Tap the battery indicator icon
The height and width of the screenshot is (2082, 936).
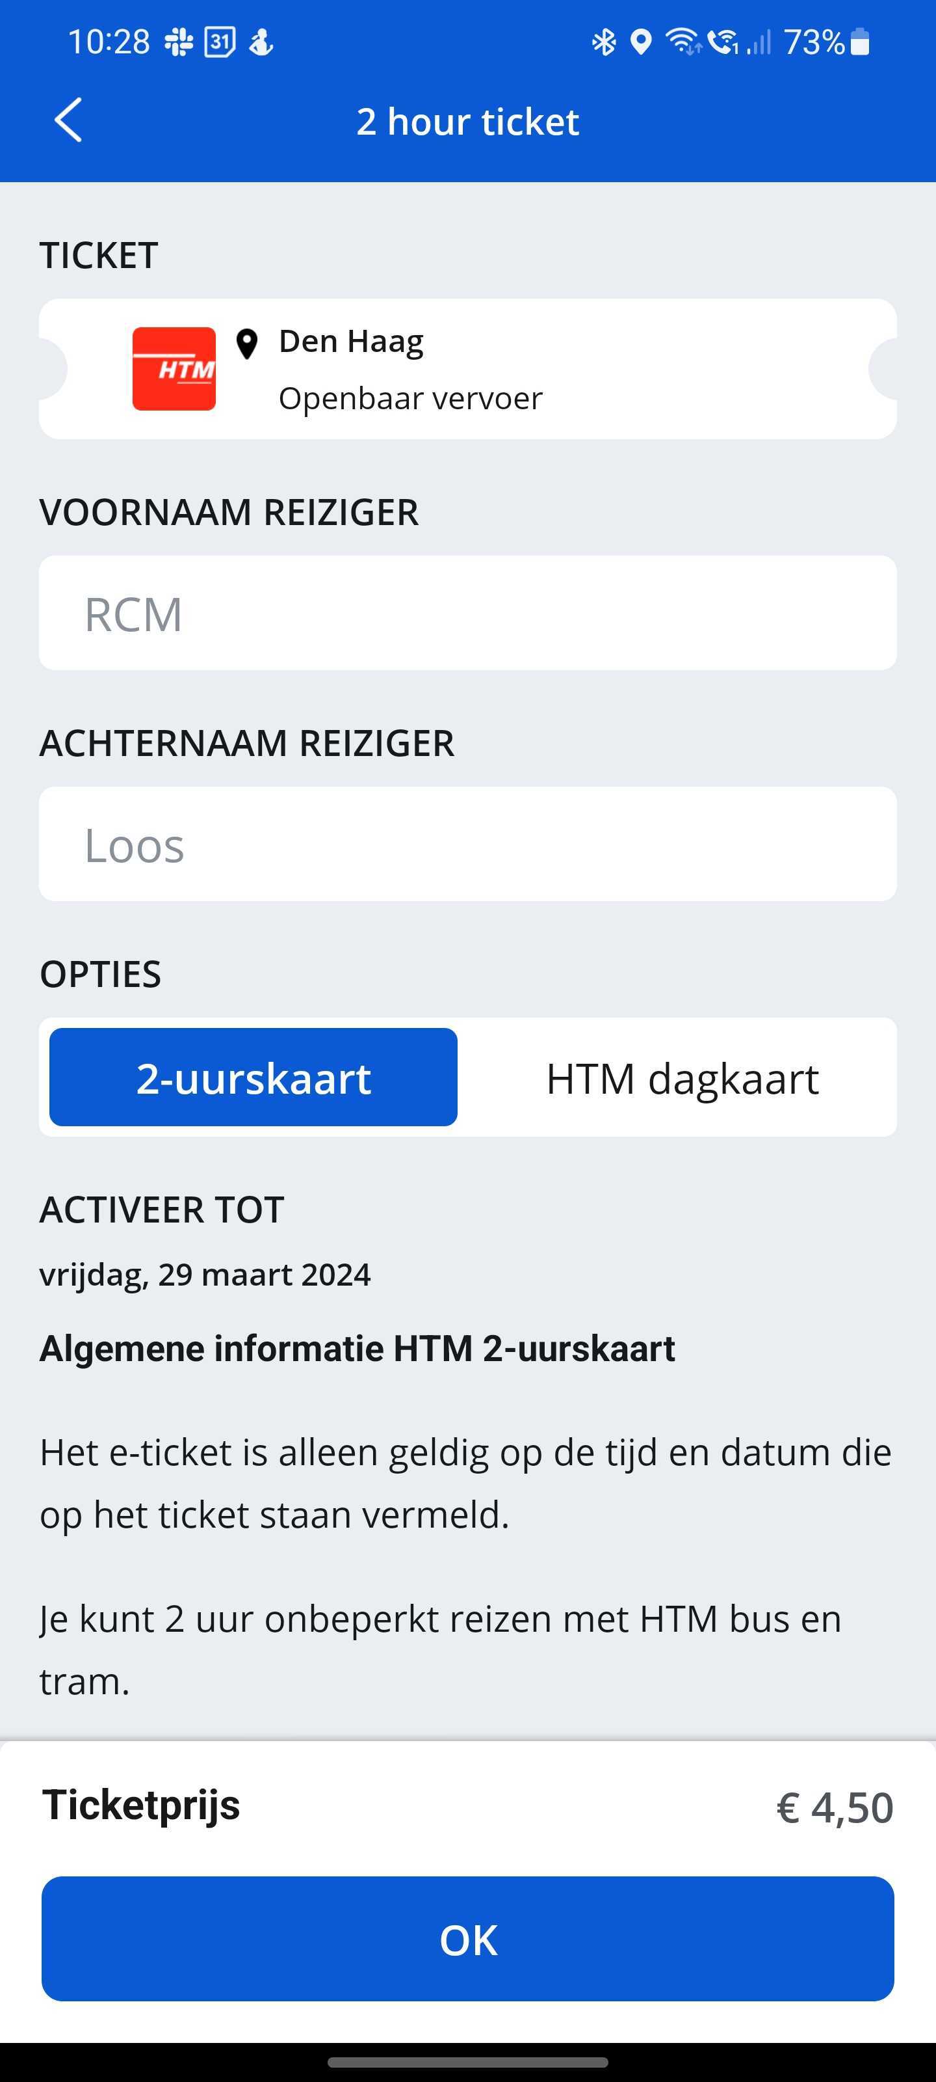(x=860, y=42)
